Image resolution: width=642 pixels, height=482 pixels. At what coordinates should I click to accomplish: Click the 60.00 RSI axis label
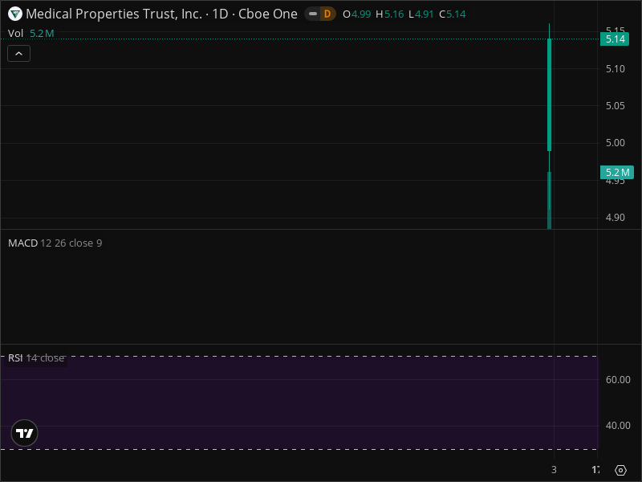(x=618, y=379)
